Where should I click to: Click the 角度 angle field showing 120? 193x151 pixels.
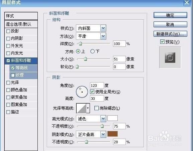(97, 85)
